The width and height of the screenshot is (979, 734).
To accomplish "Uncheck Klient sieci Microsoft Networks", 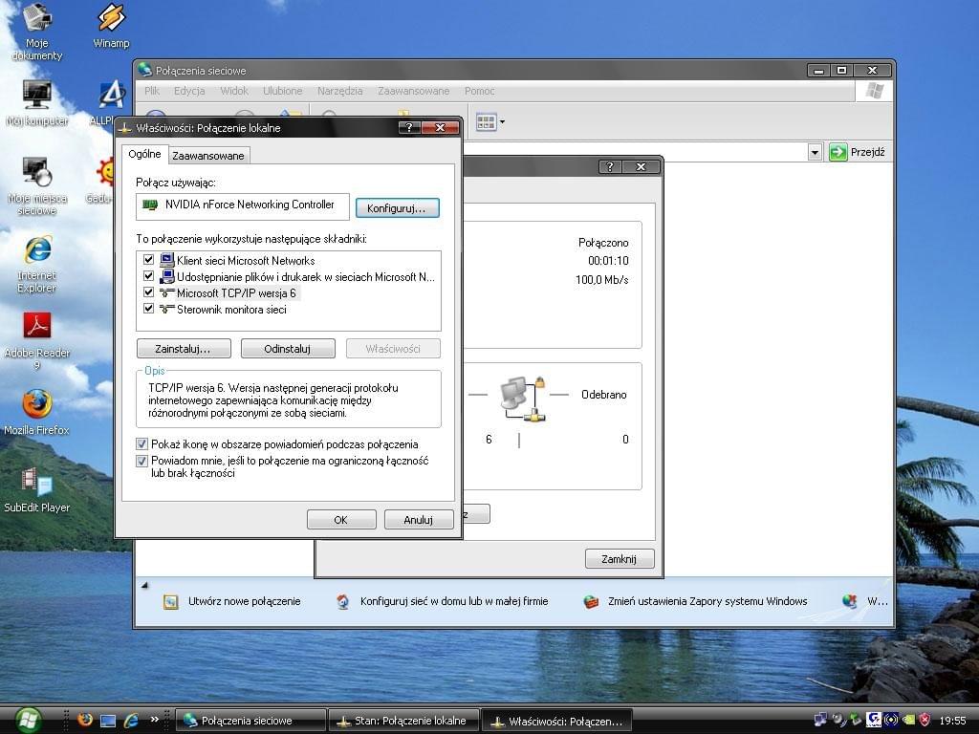I will (148, 260).
